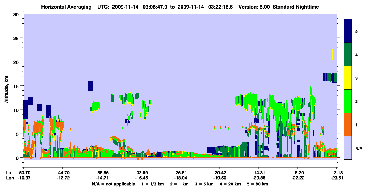374x192 pixels.
Task: Click longitude value -22.22
Action: tap(297, 178)
